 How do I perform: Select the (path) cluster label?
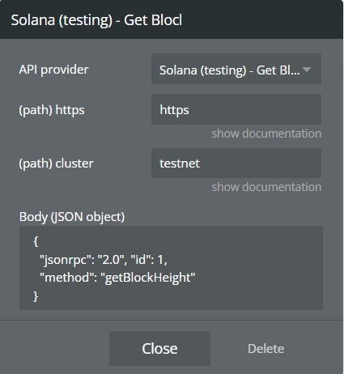[56, 164]
